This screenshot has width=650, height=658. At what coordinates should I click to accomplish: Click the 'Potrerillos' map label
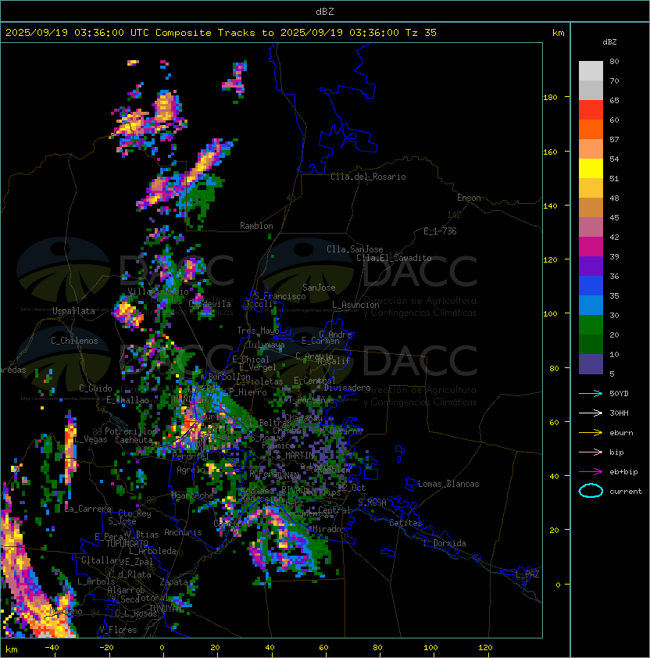coord(130,431)
